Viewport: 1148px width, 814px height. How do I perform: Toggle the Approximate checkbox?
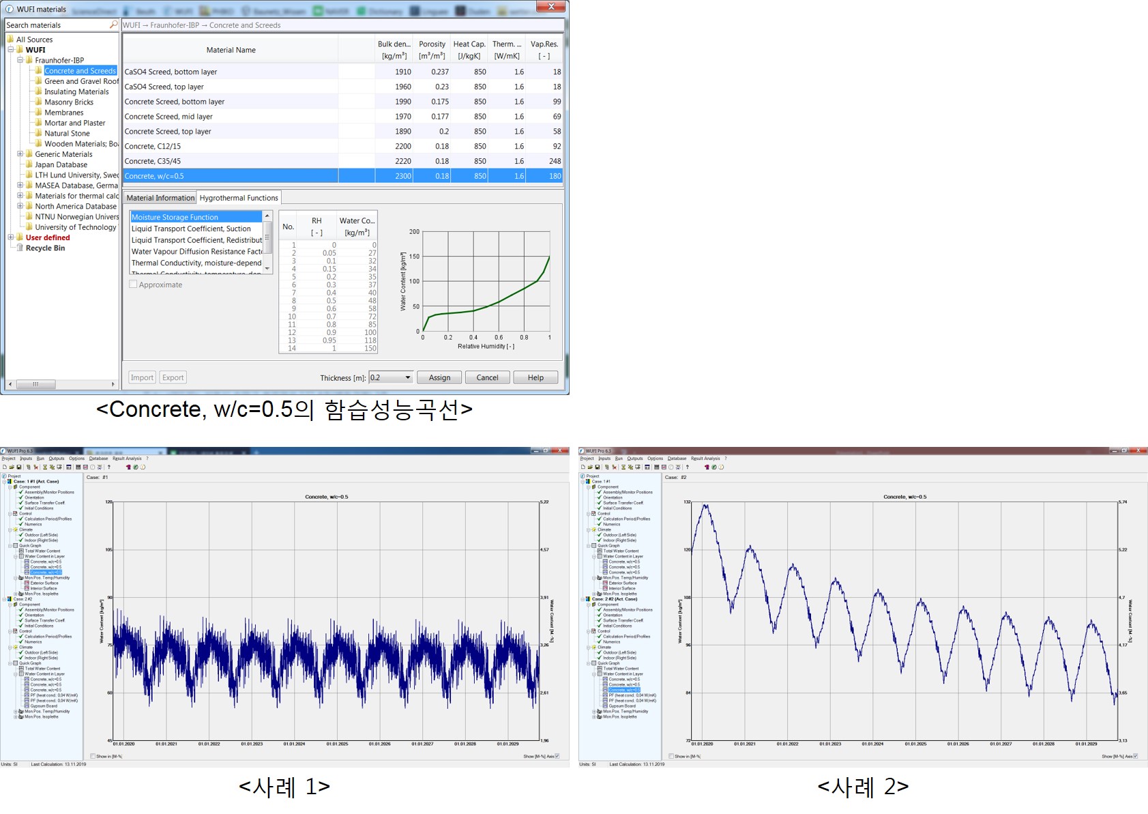(x=134, y=285)
